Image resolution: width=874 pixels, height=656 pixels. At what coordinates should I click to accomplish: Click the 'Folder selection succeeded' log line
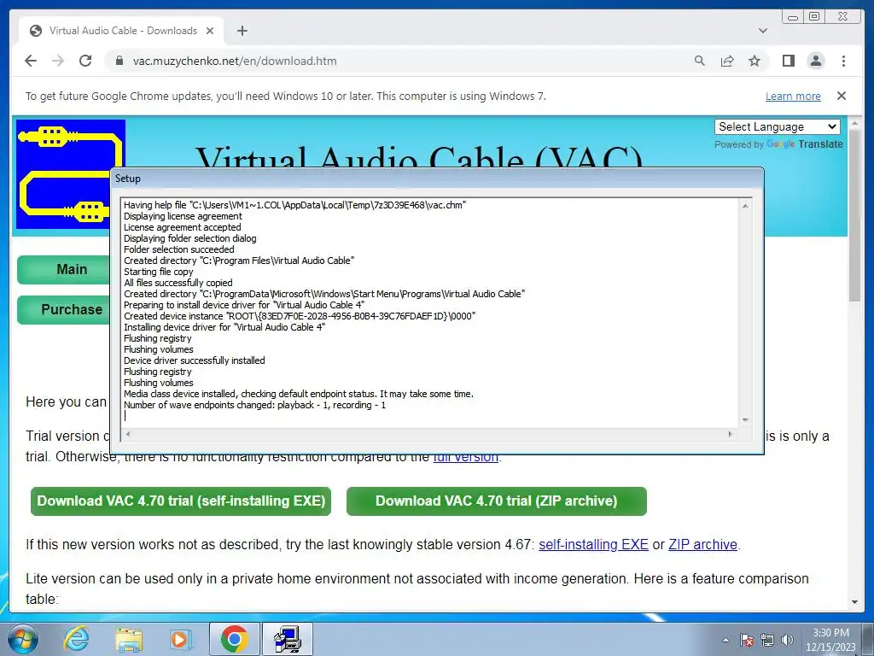[179, 249]
